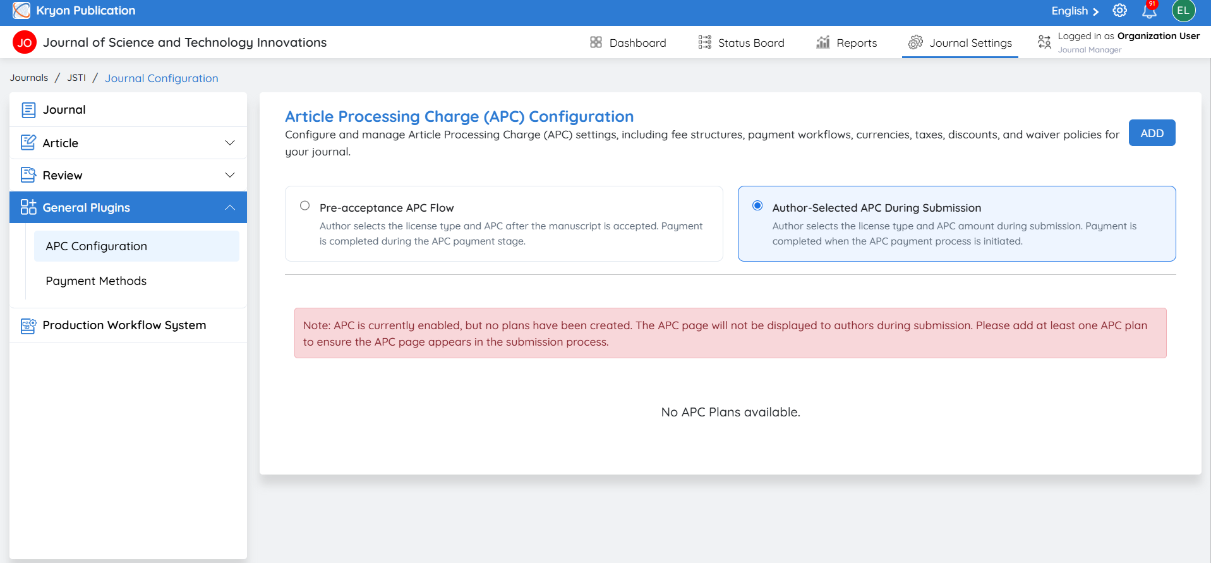
Task: Collapse the General Plugins chevron
Action: tap(230, 207)
